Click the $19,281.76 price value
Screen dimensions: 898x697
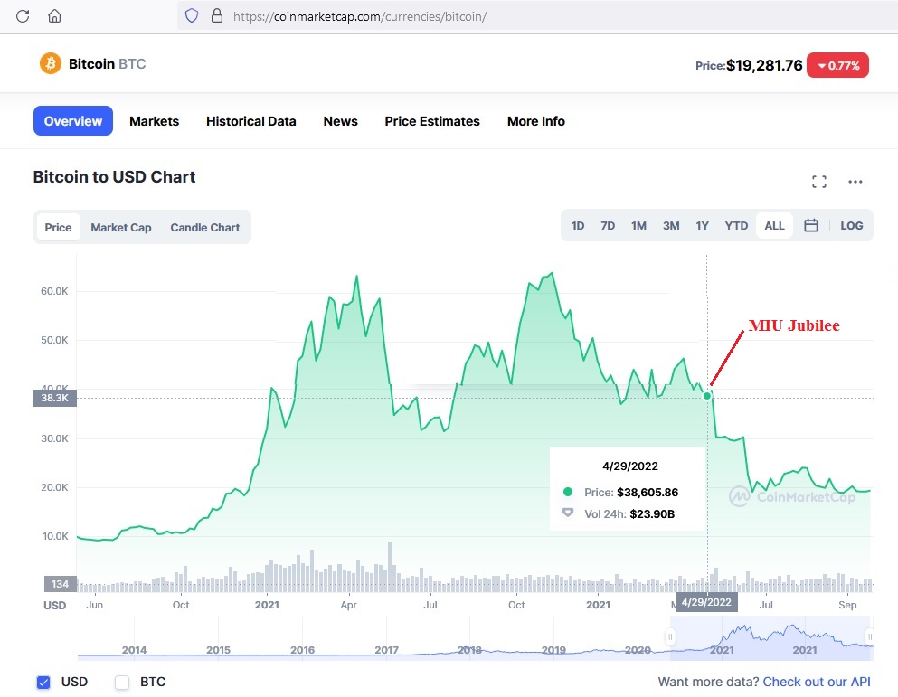(x=764, y=65)
